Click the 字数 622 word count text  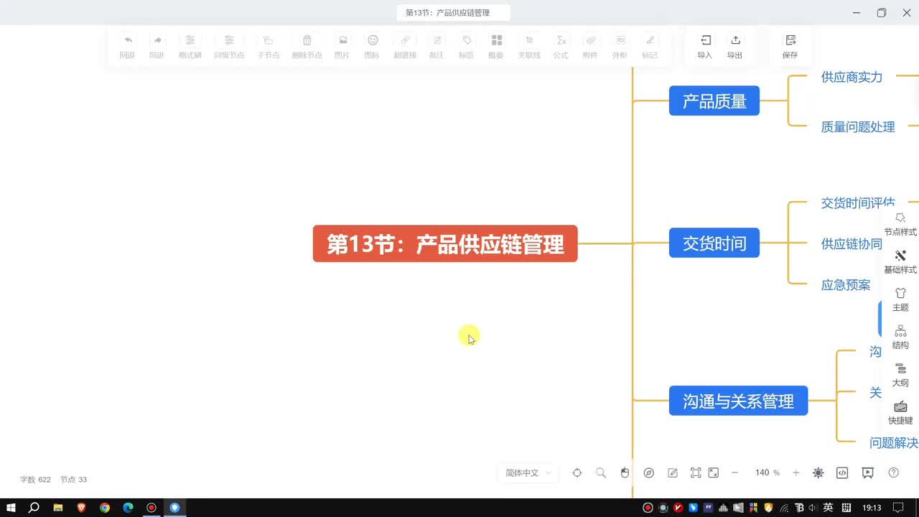35,479
